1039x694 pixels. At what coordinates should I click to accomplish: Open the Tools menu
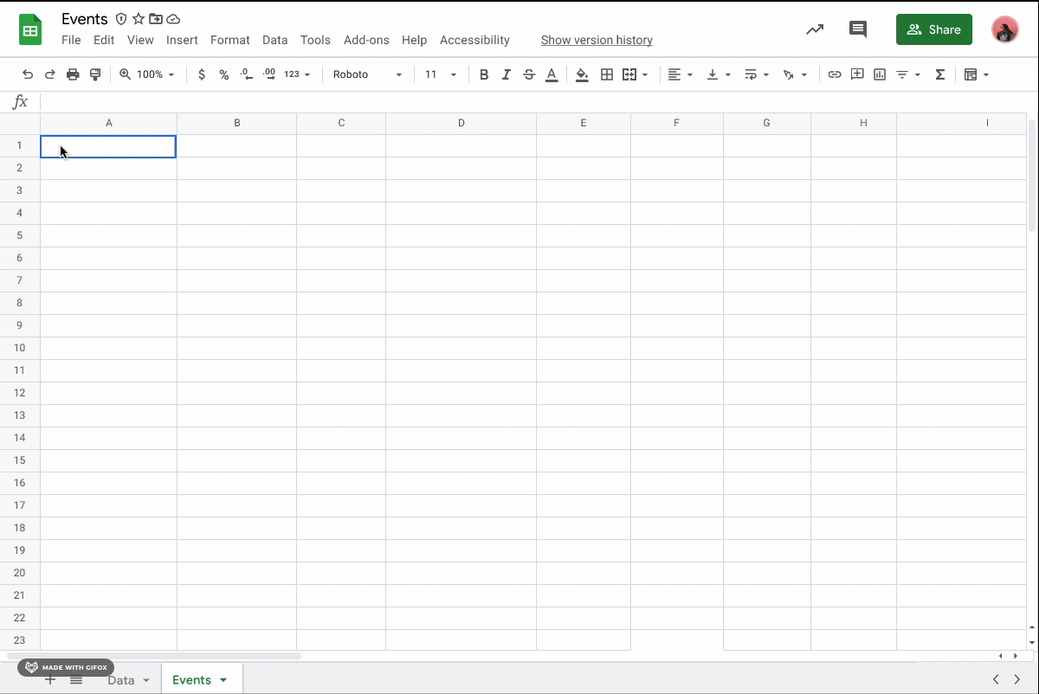pyautogui.click(x=315, y=40)
